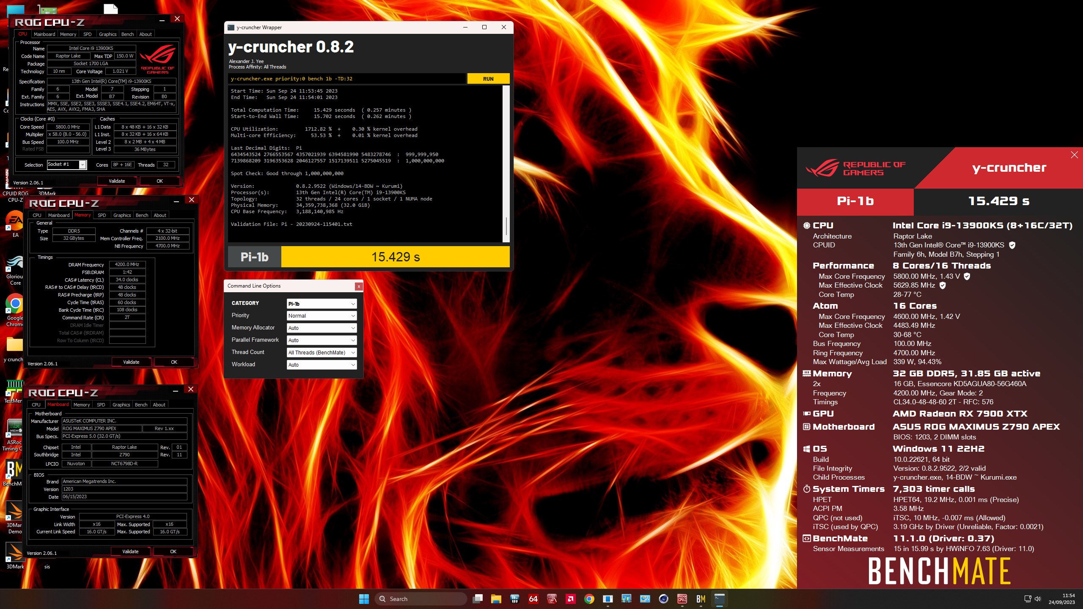The width and height of the screenshot is (1083, 609).
Task: Switch to Mainboard tab in top CPU-Z window
Action: click(44, 34)
